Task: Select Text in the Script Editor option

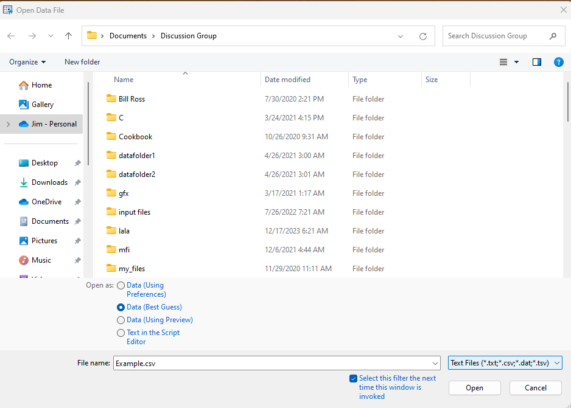Action: click(x=121, y=333)
